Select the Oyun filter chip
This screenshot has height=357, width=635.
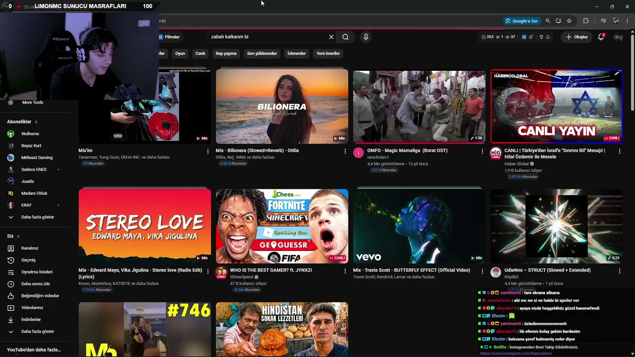(180, 54)
